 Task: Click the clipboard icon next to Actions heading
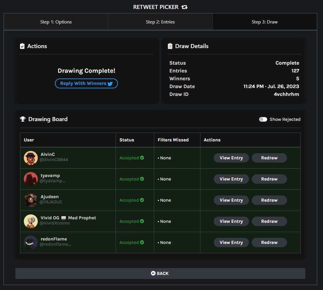22,46
